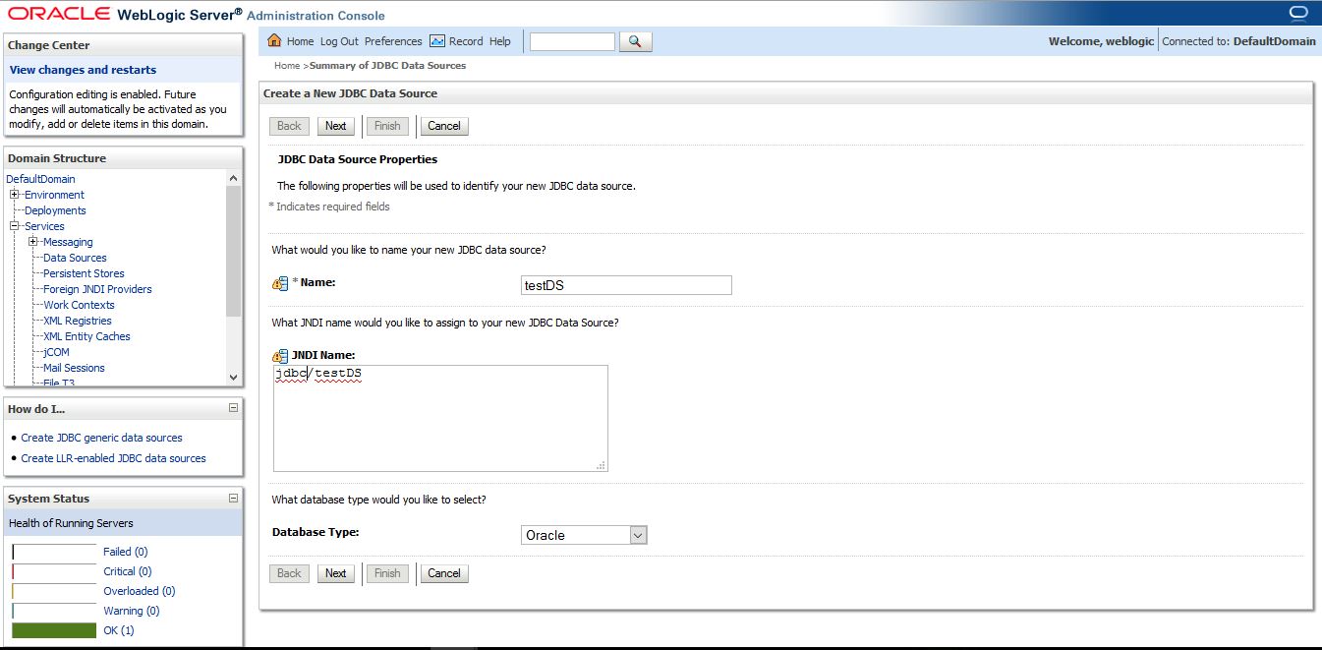Click the Services tree label
Screen dimensions: 1322x650
click(44, 226)
